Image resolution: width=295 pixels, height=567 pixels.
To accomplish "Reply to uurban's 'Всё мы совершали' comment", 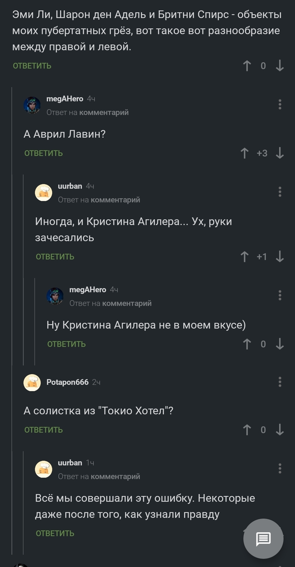I will click(55, 533).
